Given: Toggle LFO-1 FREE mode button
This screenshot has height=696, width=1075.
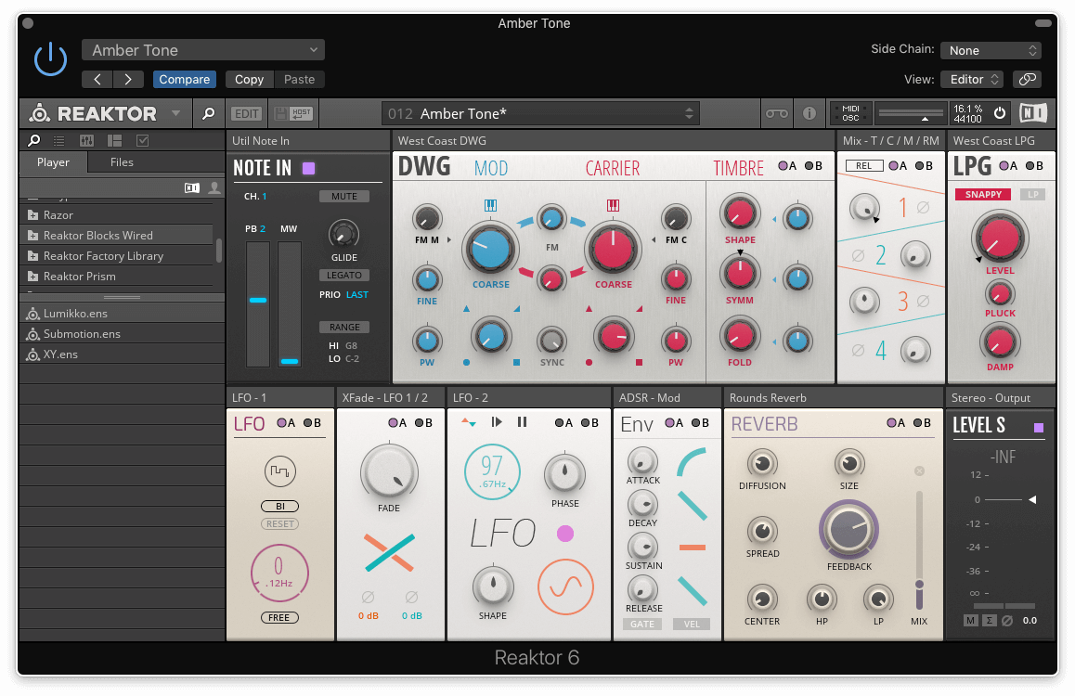Looking at the screenshot, I should click(x=279, y=617).
